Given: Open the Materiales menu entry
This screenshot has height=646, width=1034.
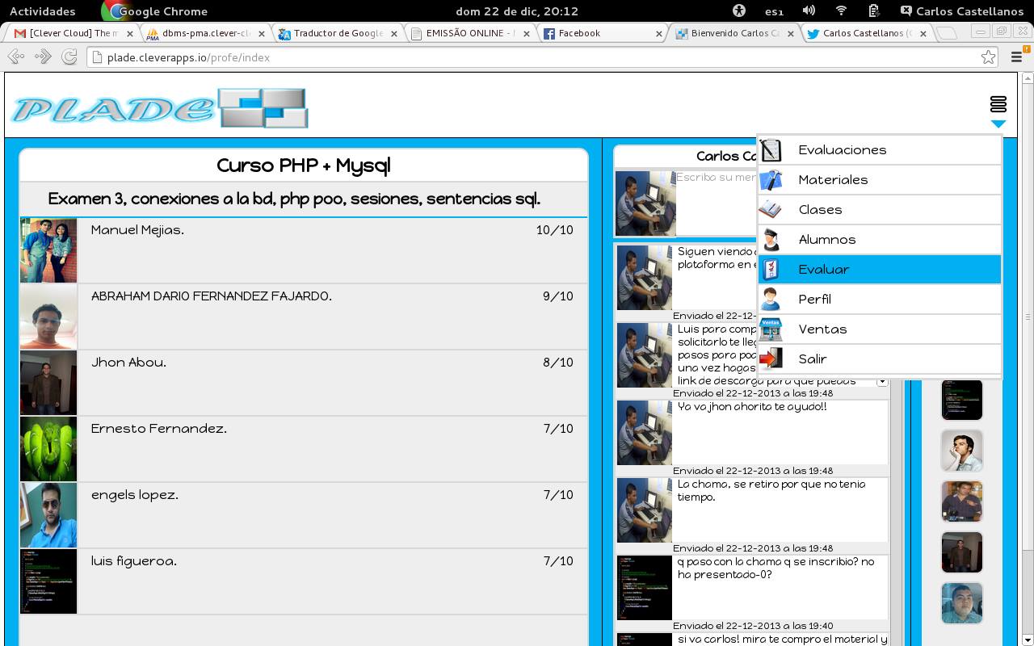Looking at the screenshot, I should coord(880,179).
